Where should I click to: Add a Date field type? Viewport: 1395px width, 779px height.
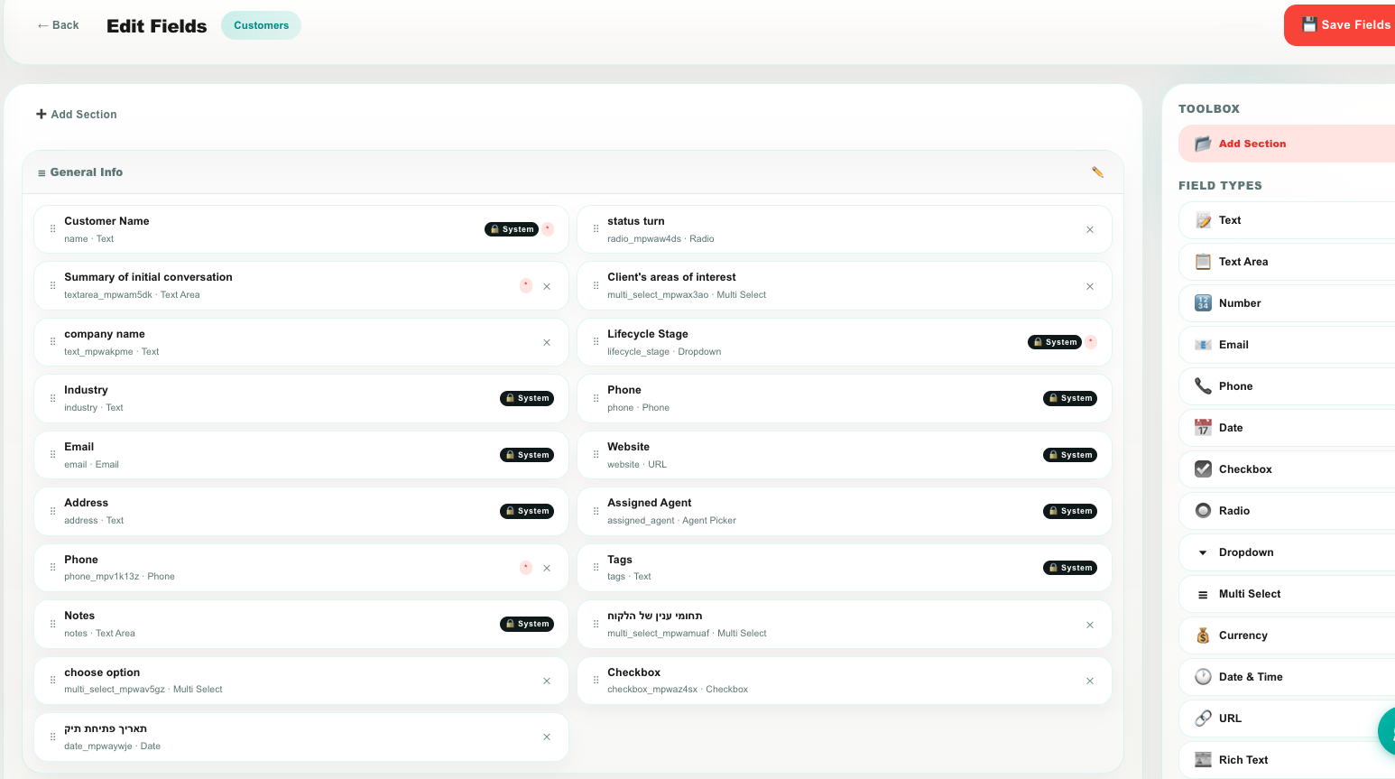(x=1287, y=428)
